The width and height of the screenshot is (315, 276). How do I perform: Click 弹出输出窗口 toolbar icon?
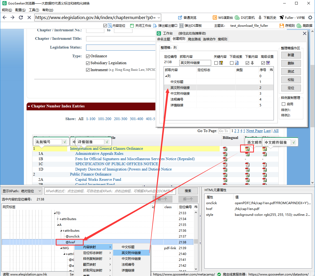(x=155, y=26)
